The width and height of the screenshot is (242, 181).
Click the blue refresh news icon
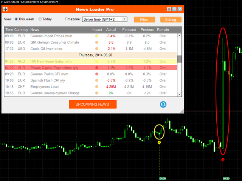163,104
